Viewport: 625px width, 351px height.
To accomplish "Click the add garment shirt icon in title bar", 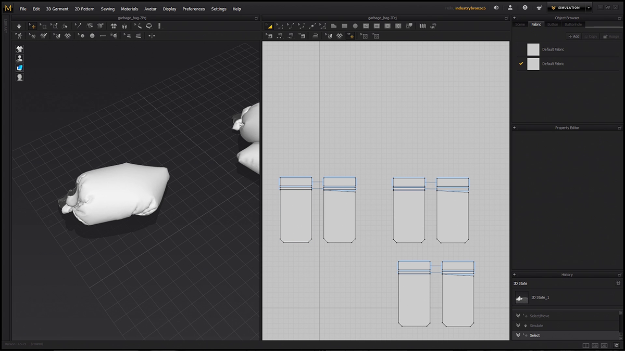I will (x=539, y=8).
